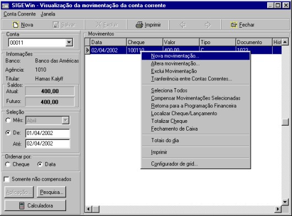The image size is (292, 216).
Task: Click the grid's scroll down arrow
Action: tap(285, 202)
